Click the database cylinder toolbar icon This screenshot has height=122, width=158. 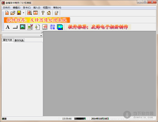point(56,13)
